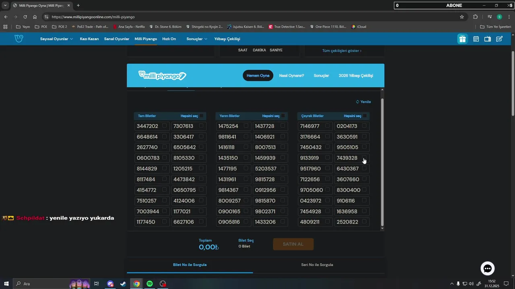Check Hepsini seç for Tam Biletler
515x289 pixels.
[x=202, y=116]
